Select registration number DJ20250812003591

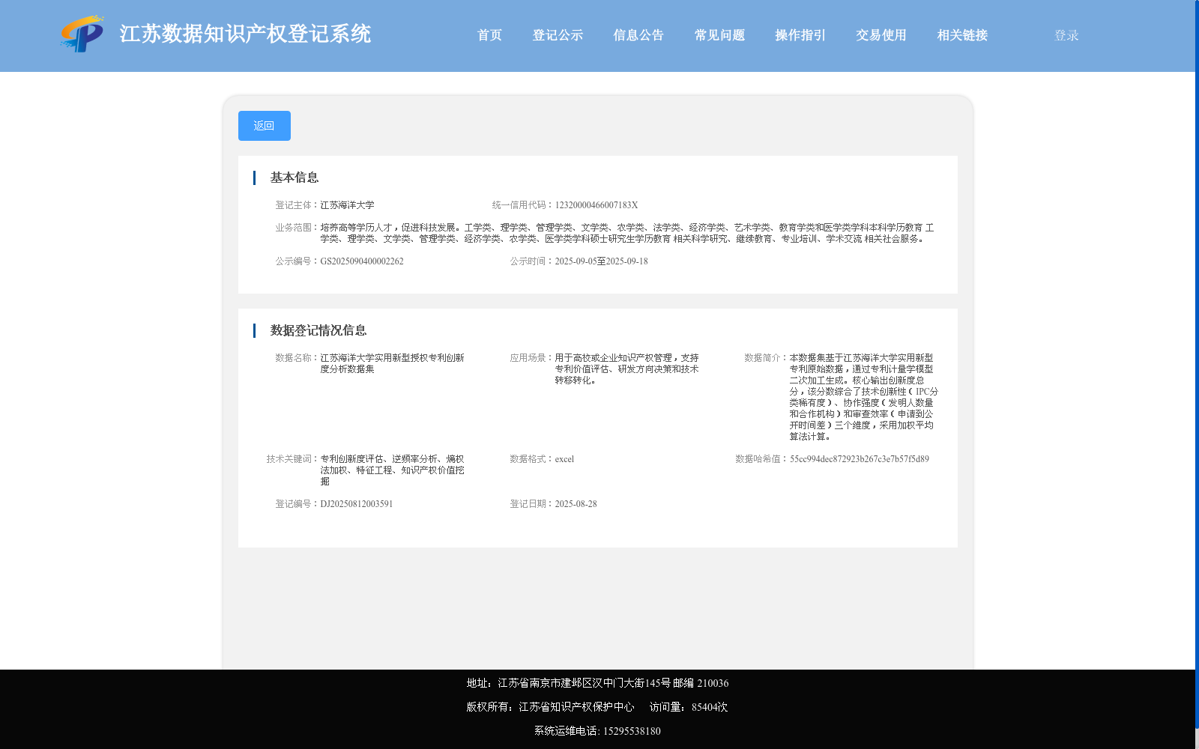point(357,504)
